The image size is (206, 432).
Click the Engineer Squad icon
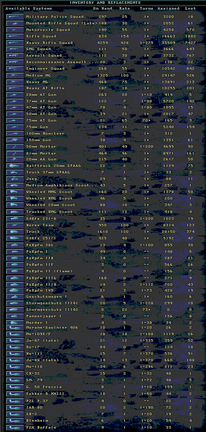[15, 68]
